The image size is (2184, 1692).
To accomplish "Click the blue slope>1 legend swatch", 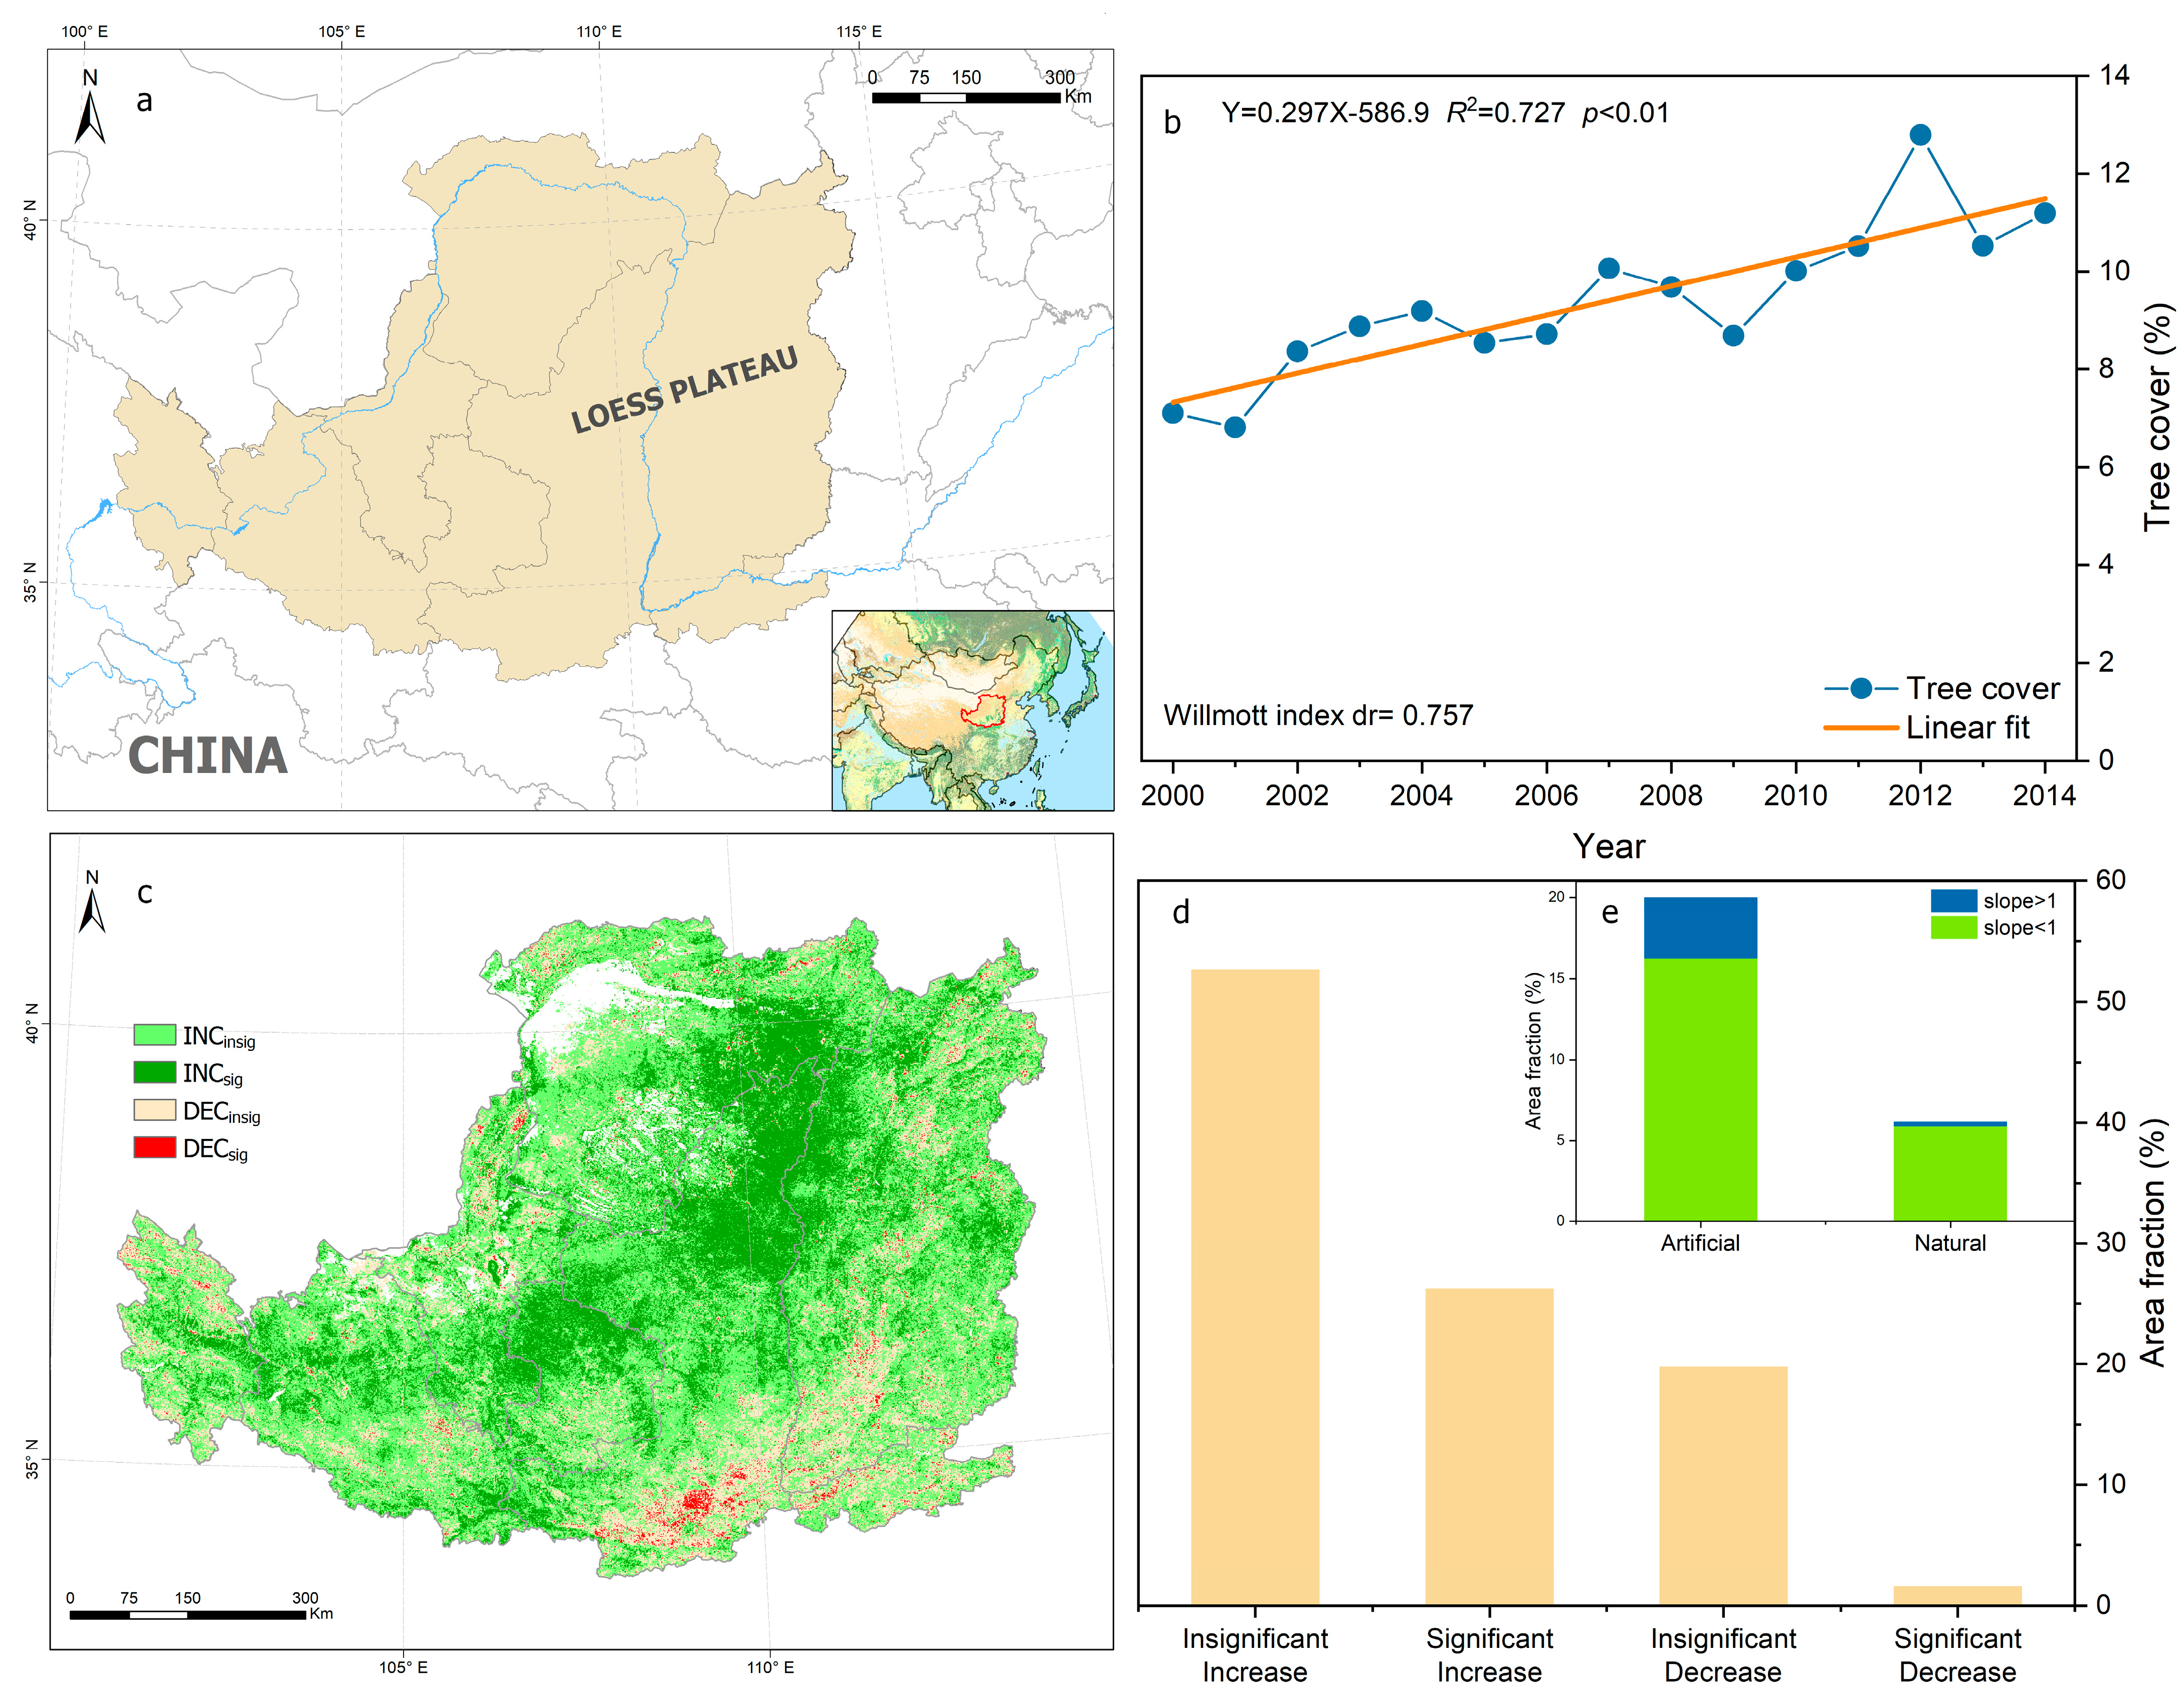I will 1953,900.
